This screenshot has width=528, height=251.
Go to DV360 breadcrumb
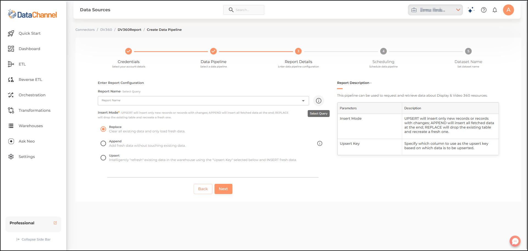point(106,30)
